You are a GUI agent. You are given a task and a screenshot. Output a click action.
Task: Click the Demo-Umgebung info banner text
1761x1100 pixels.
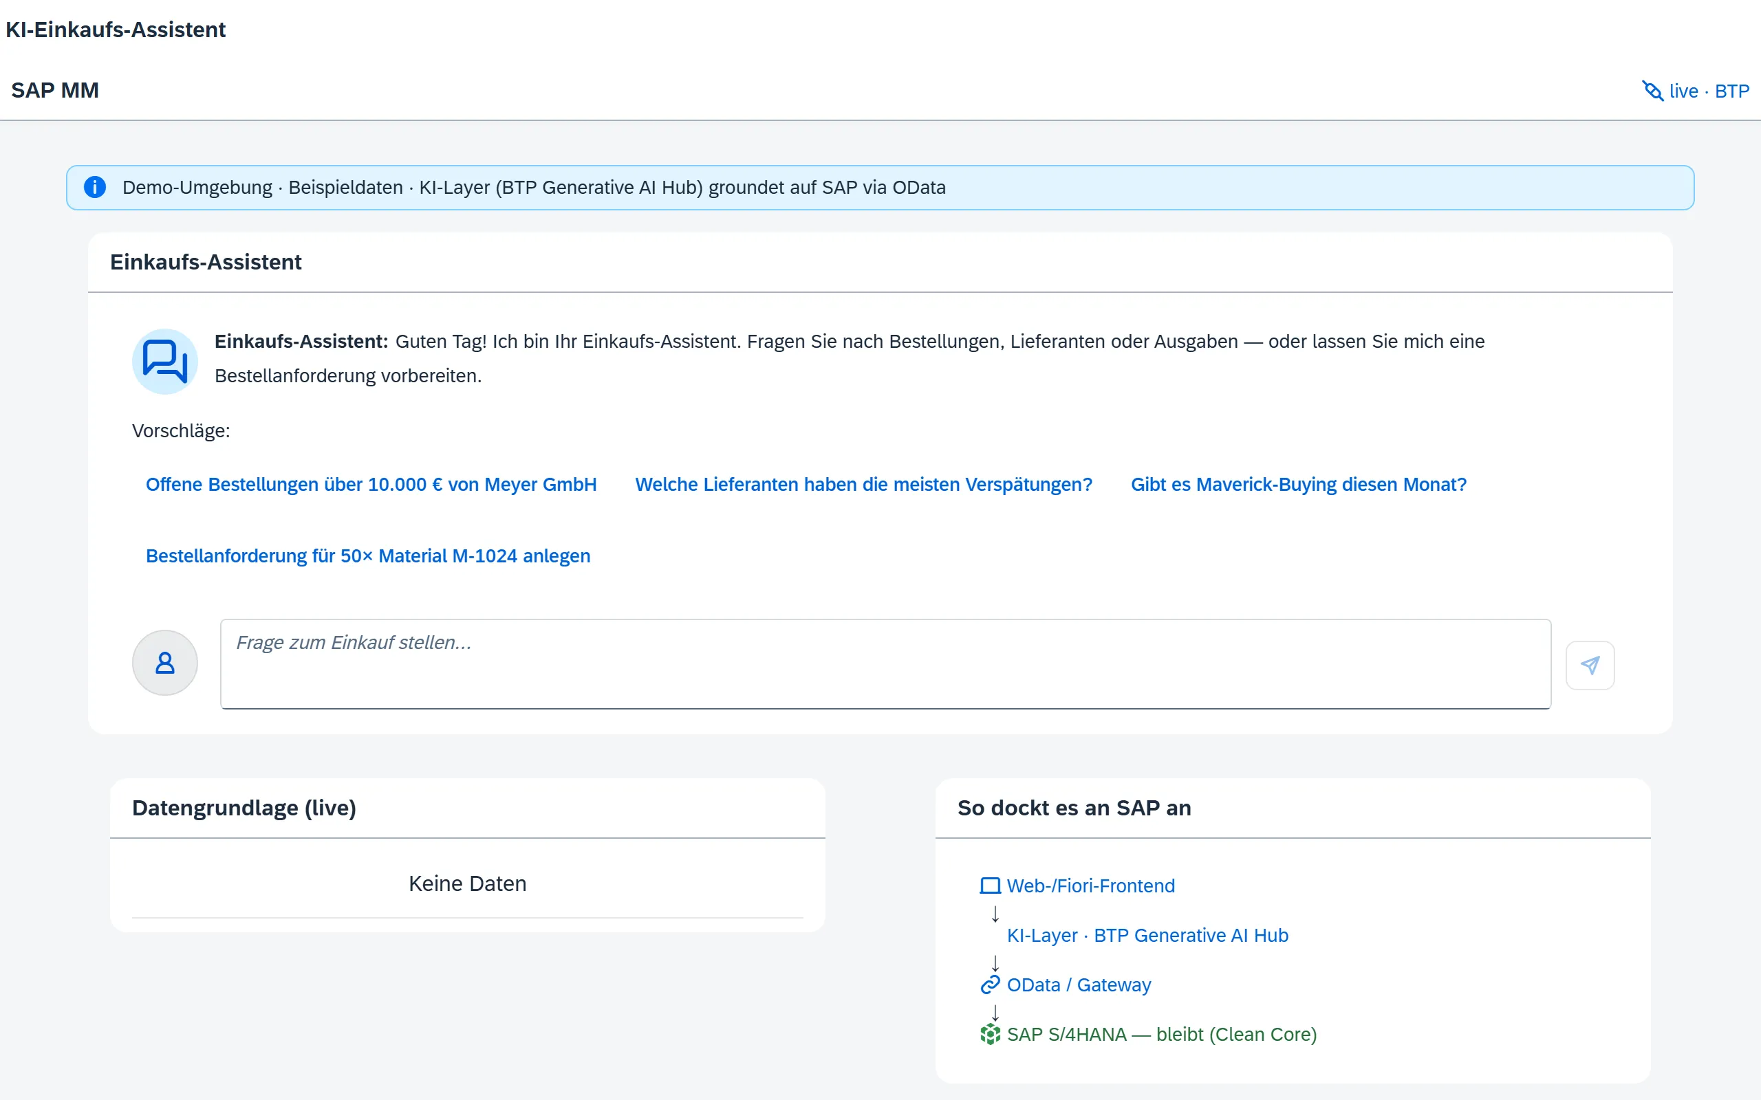(x=533, y=187)
